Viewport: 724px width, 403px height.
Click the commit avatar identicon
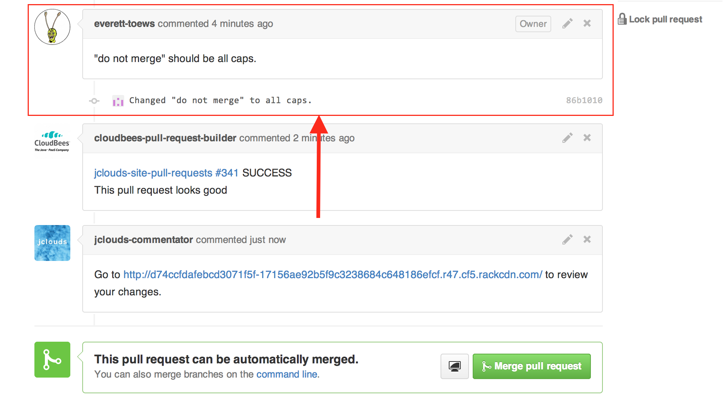[x=118, y=101]
